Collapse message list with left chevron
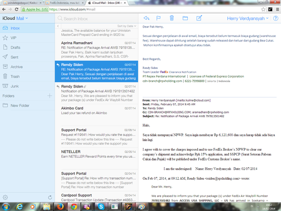This screenshot has height=211, width=281. 58,26
